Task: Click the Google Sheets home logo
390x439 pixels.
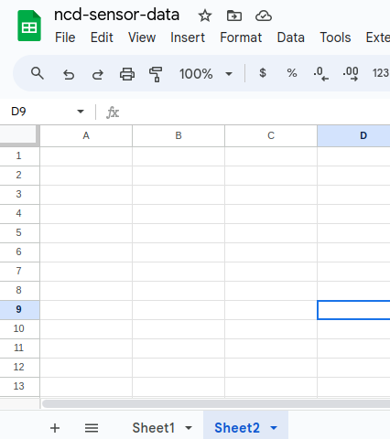Action: point(29,26)
